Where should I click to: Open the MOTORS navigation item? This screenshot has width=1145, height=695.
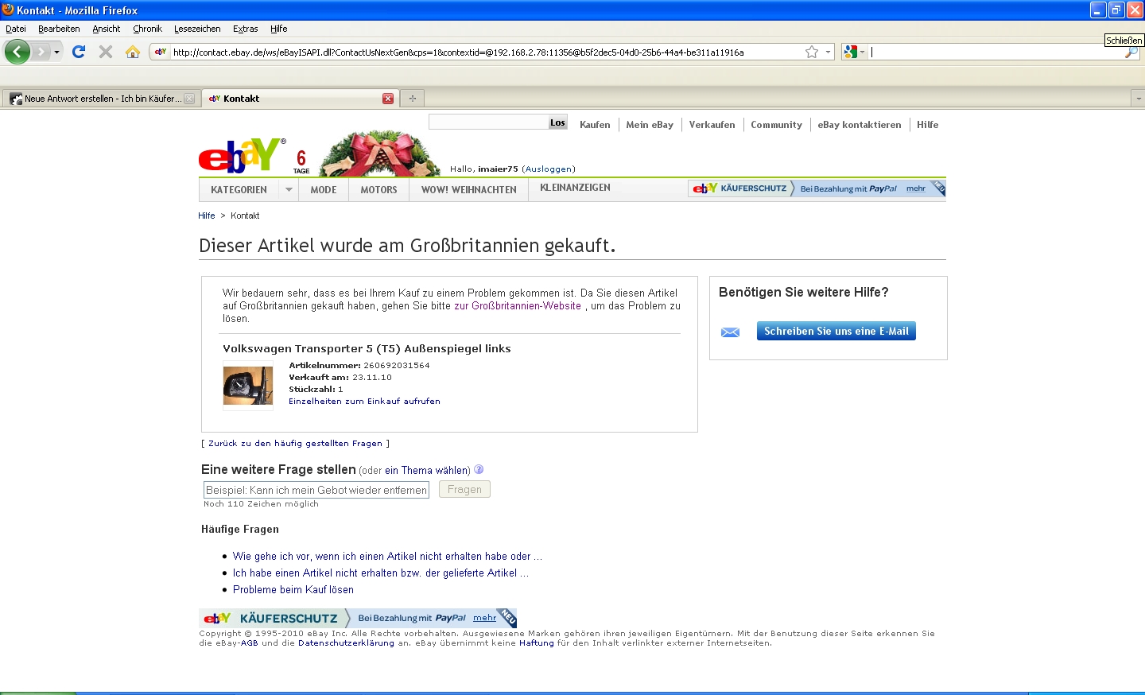tap(378, 190)
